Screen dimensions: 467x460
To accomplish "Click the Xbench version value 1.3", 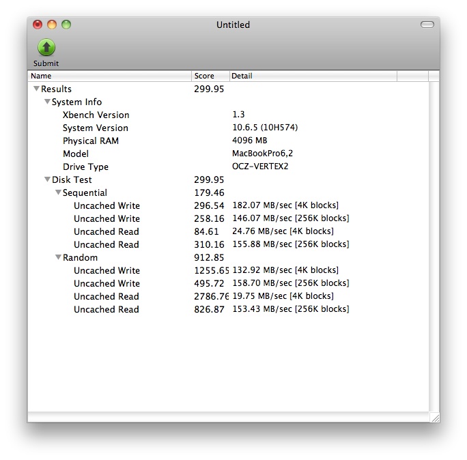I will (238, 115).
